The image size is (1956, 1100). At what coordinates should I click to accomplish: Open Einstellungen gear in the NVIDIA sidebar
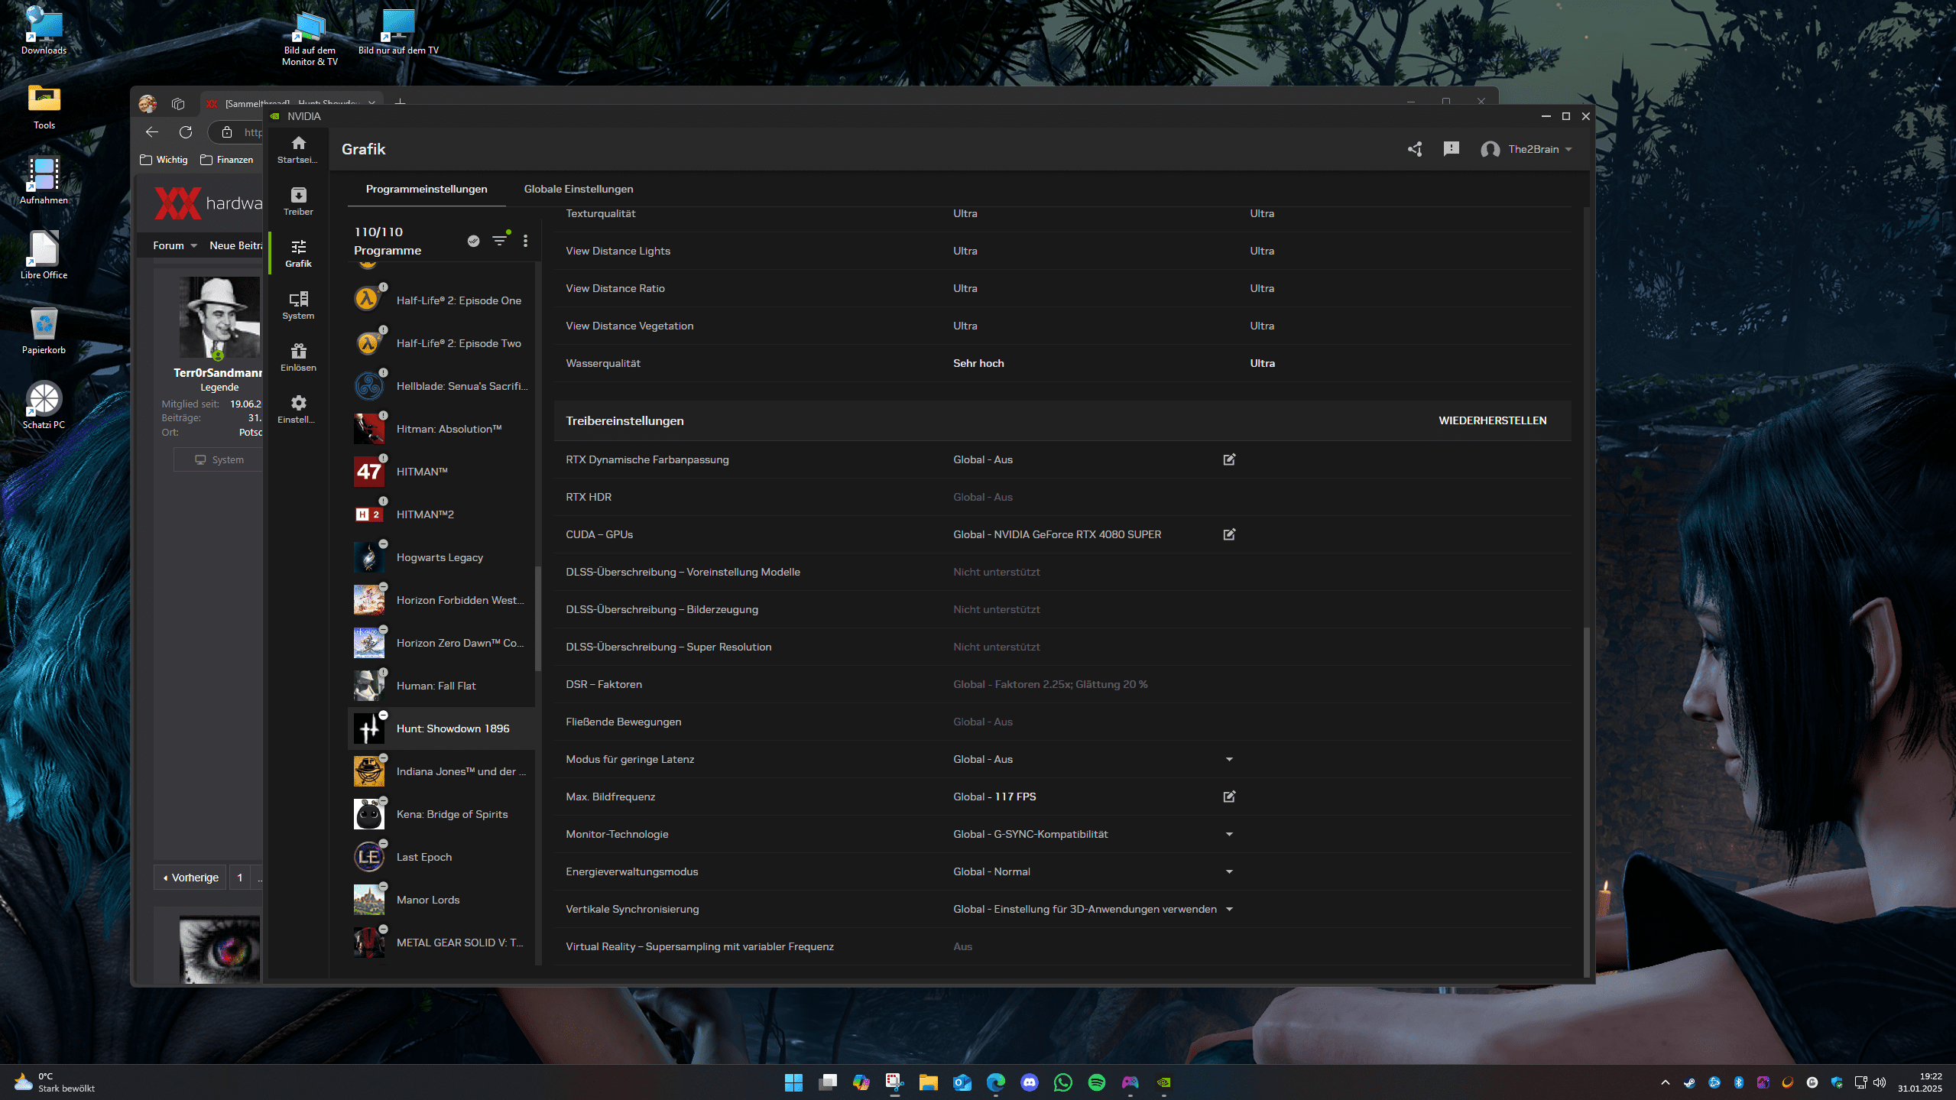point(298,409)
